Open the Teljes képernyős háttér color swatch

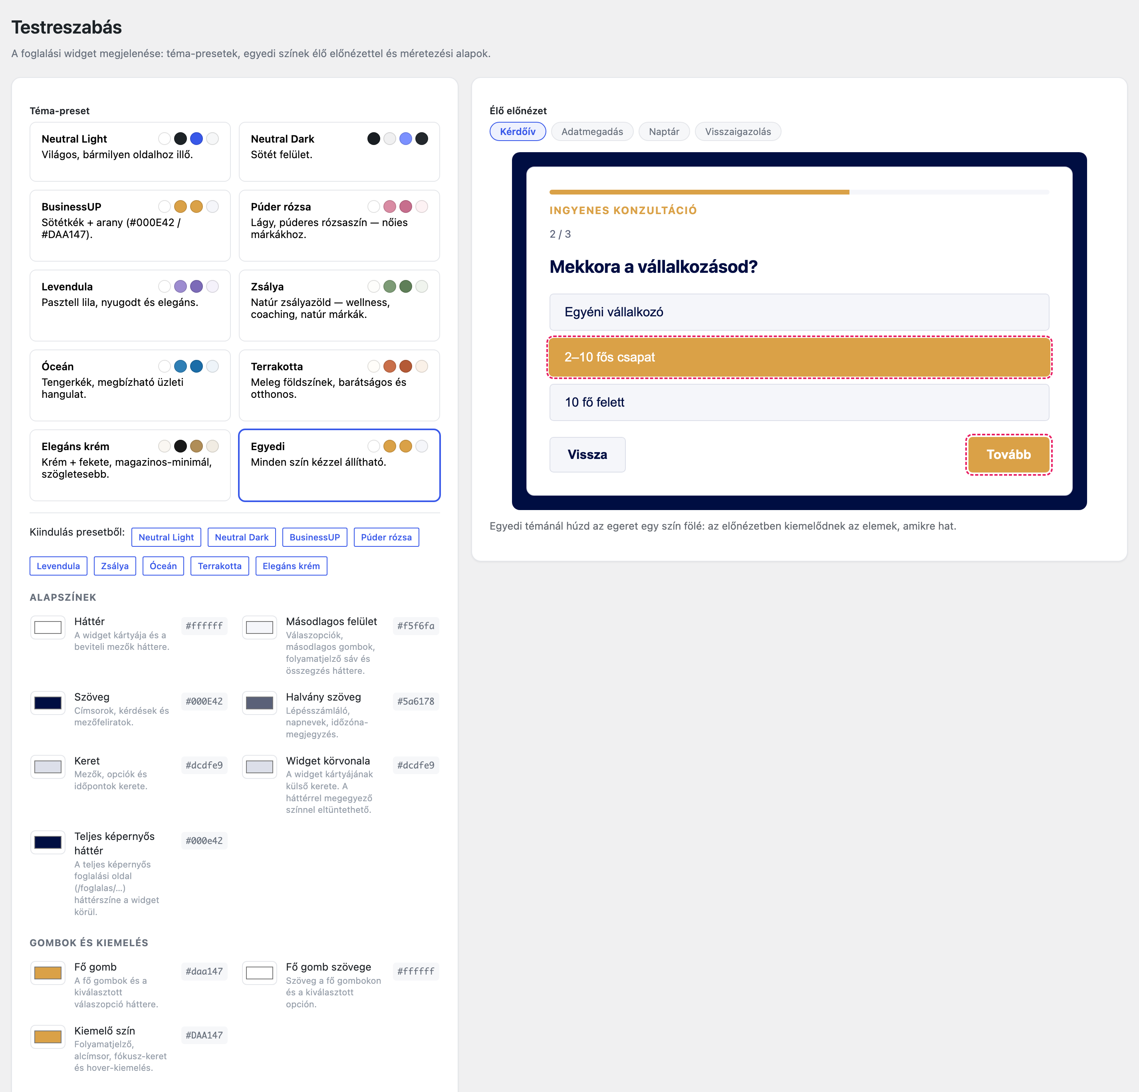[48, 842]
